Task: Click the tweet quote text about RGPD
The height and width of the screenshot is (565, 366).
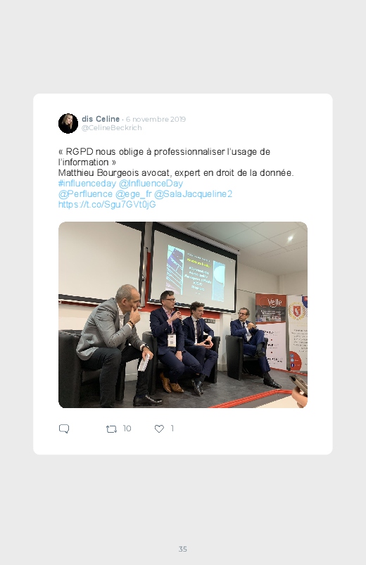Action: coord(164,157)
